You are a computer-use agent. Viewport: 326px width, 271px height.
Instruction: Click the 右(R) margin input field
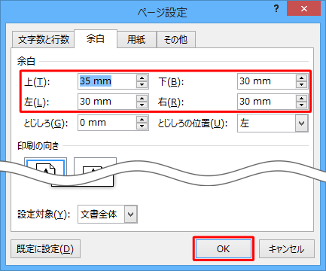267,102
